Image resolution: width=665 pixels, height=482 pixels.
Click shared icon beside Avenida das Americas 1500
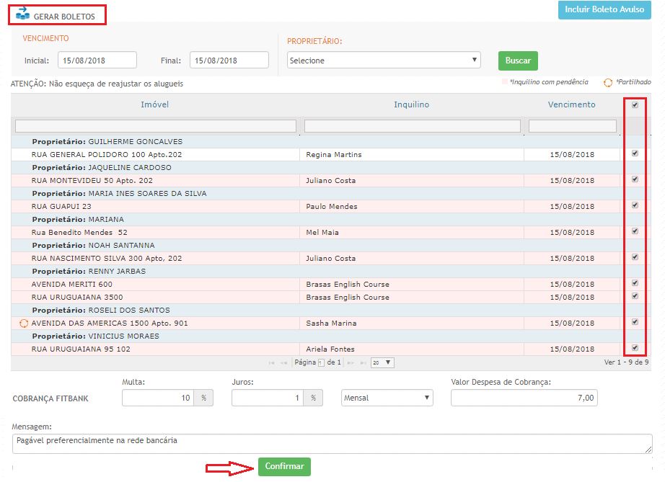(24, 323)
